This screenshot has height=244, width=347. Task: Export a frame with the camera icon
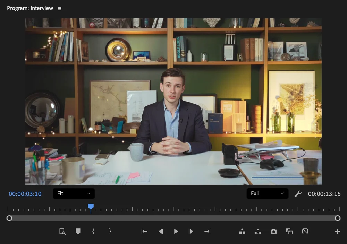273,232
